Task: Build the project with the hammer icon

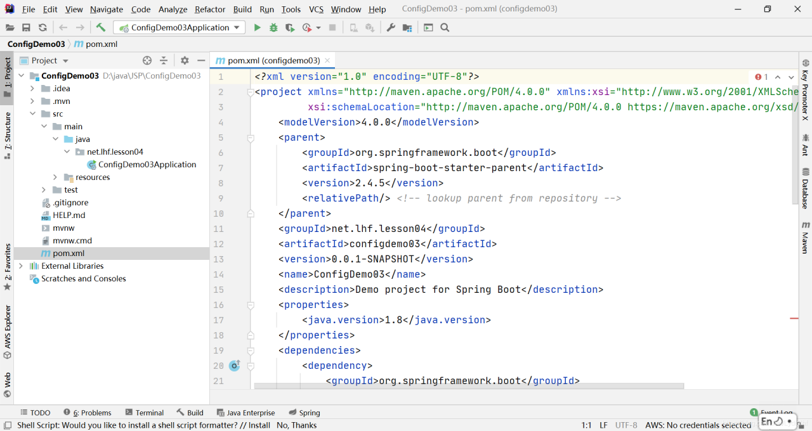Action: click(x=100, y=27)
